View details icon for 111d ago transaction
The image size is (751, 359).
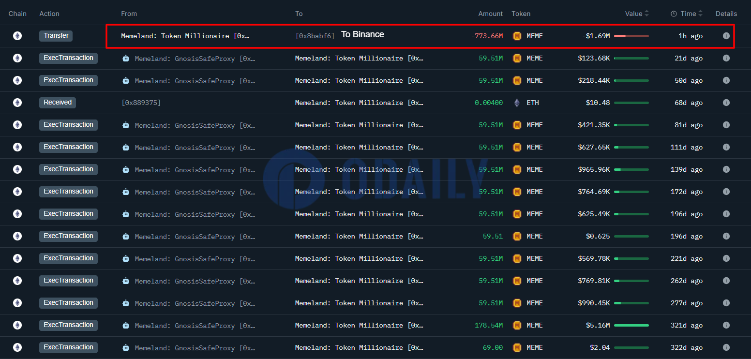tap(726, 147)
